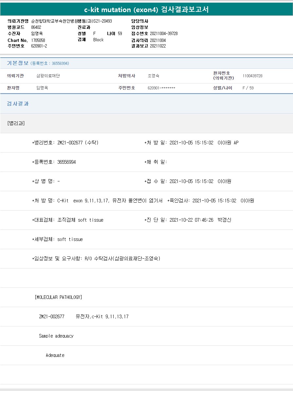Click the 결과보고 date 20211022
Image resolution: width=293 pixels, height=406 pixels.
[158, 46]
